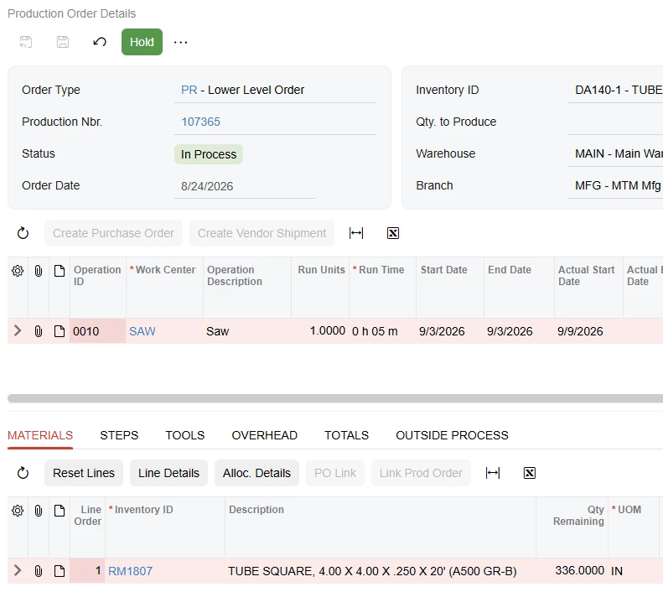Screen dimensions: 663x592
Task: Fit columns icon in operations toolbar
Action: 356,233
